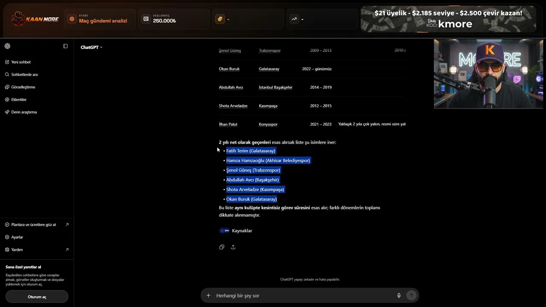Open the İlhan Palut link
The height and width of the screenshot is (307, 546).
[x=228, y=125]
